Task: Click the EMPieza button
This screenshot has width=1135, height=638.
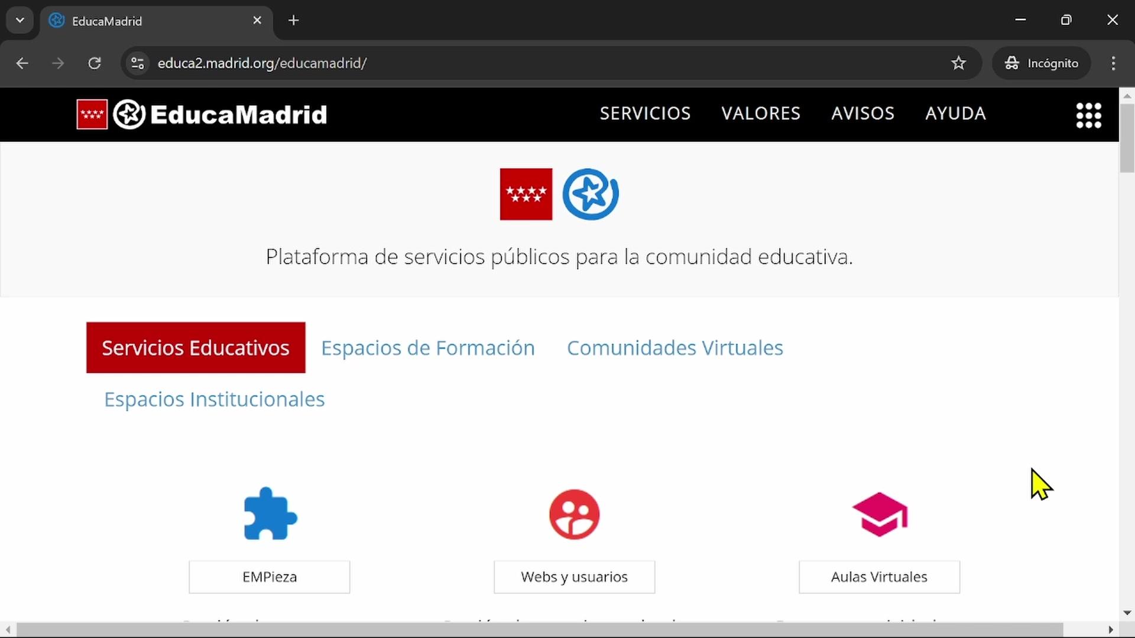Action: coord(270,577)
